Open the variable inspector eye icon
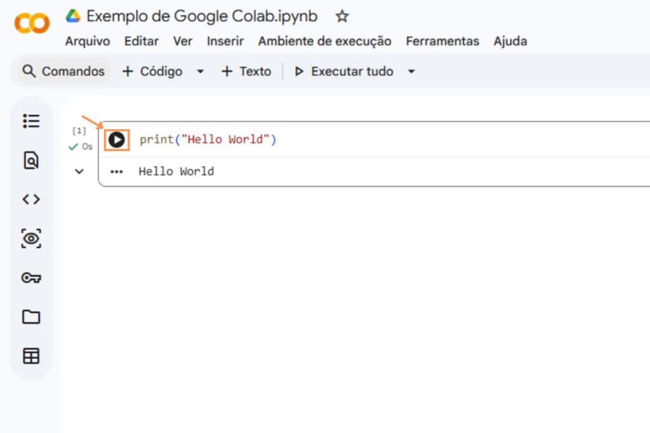This screenshot has height=433, width=650. coord(31,239)
